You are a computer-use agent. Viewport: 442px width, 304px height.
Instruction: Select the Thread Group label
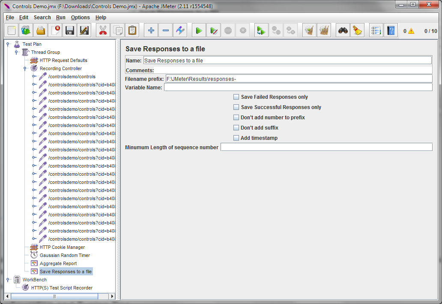45,52
